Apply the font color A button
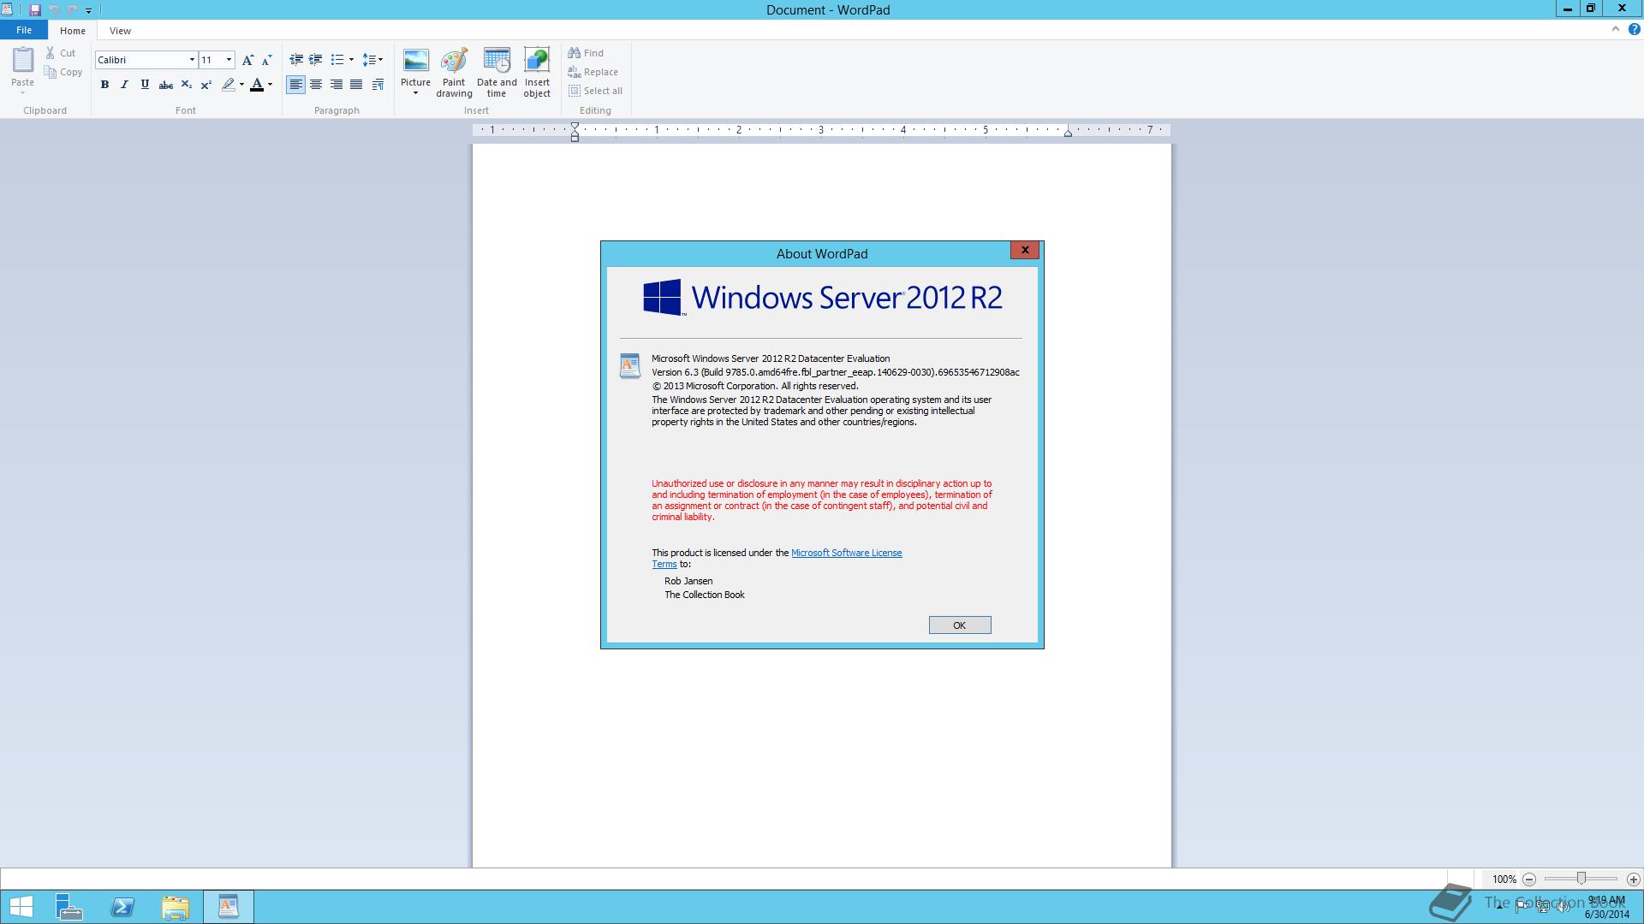Screen dimensions: 1644x924 coord(257,85)
